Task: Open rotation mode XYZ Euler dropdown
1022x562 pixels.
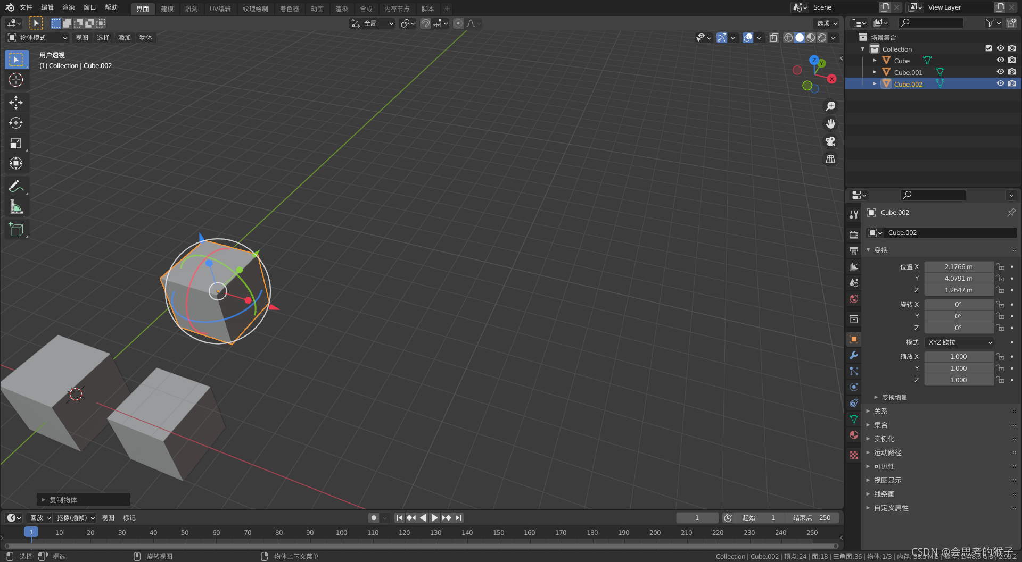Action: tap(959, 342)
